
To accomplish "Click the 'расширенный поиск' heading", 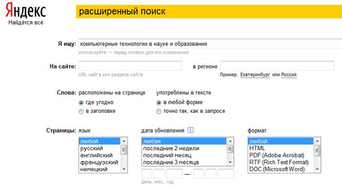I will click(x=122, y=11).
